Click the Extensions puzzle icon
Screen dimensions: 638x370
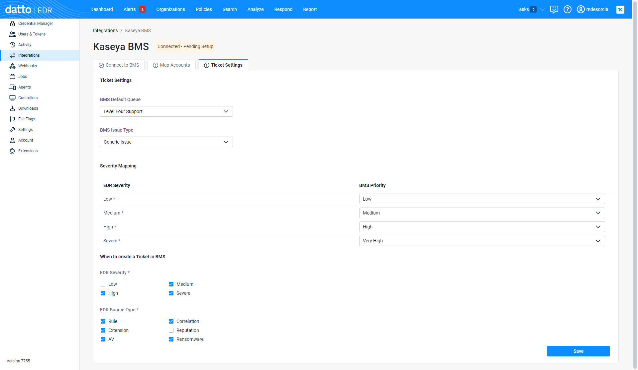click(12, 151)
